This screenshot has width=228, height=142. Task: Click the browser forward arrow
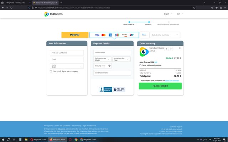pyautogui.click(x=7, y=7)
